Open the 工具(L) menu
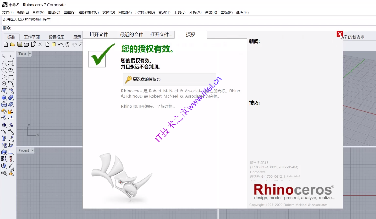Image resolution: width=376 pixels, height=219 pixels. point(180,12)
